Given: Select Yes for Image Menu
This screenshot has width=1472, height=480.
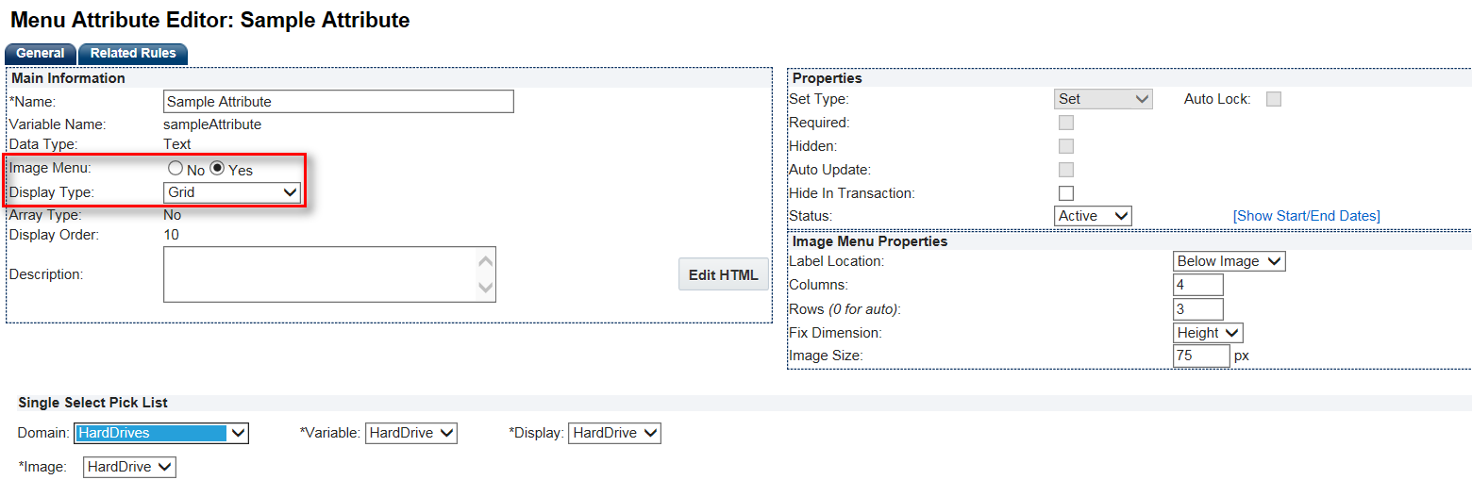Looking at the screenshot, I should click(217, 169).
